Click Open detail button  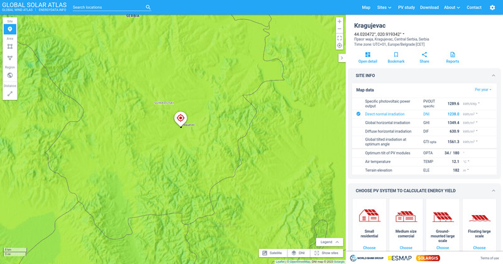[368, 58]
